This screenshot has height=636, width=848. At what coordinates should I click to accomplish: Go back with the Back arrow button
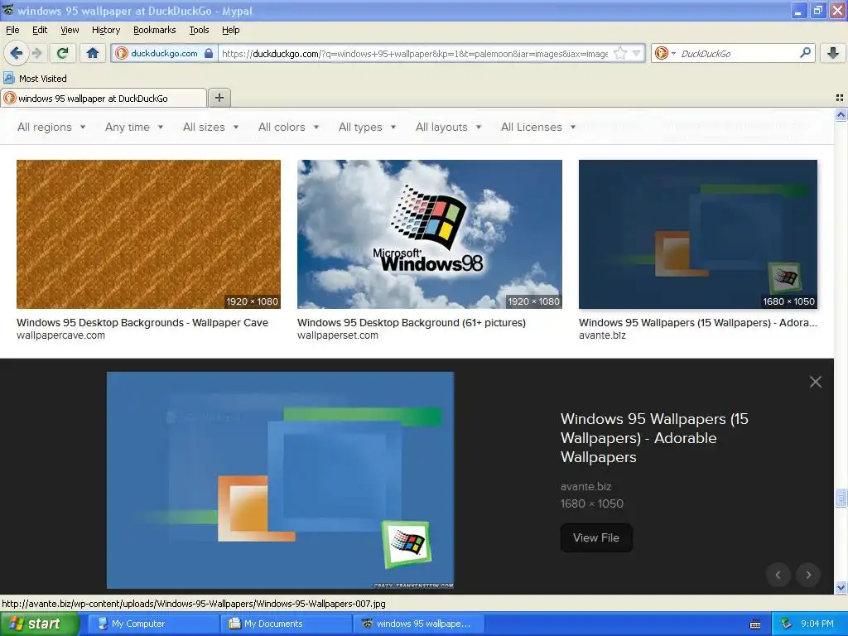point(17,53)
